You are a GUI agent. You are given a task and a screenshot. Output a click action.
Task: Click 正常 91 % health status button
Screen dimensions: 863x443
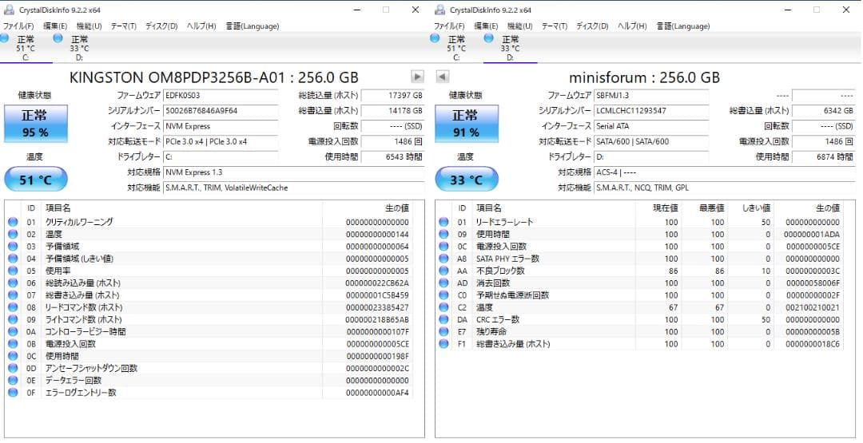pos(467,124)
